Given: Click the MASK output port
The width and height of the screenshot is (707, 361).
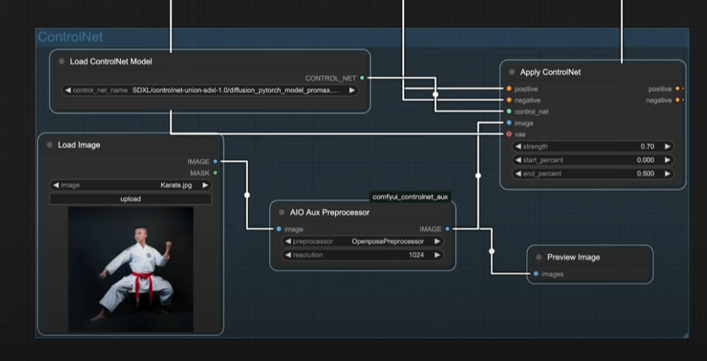Looking at the screenshot, I should pos(215,172).
